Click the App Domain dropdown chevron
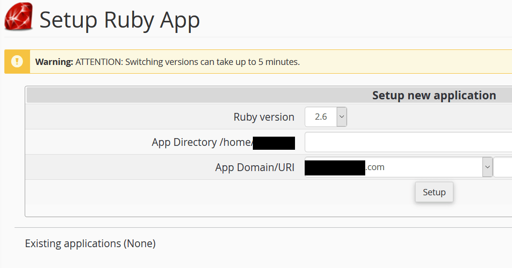 487,167
